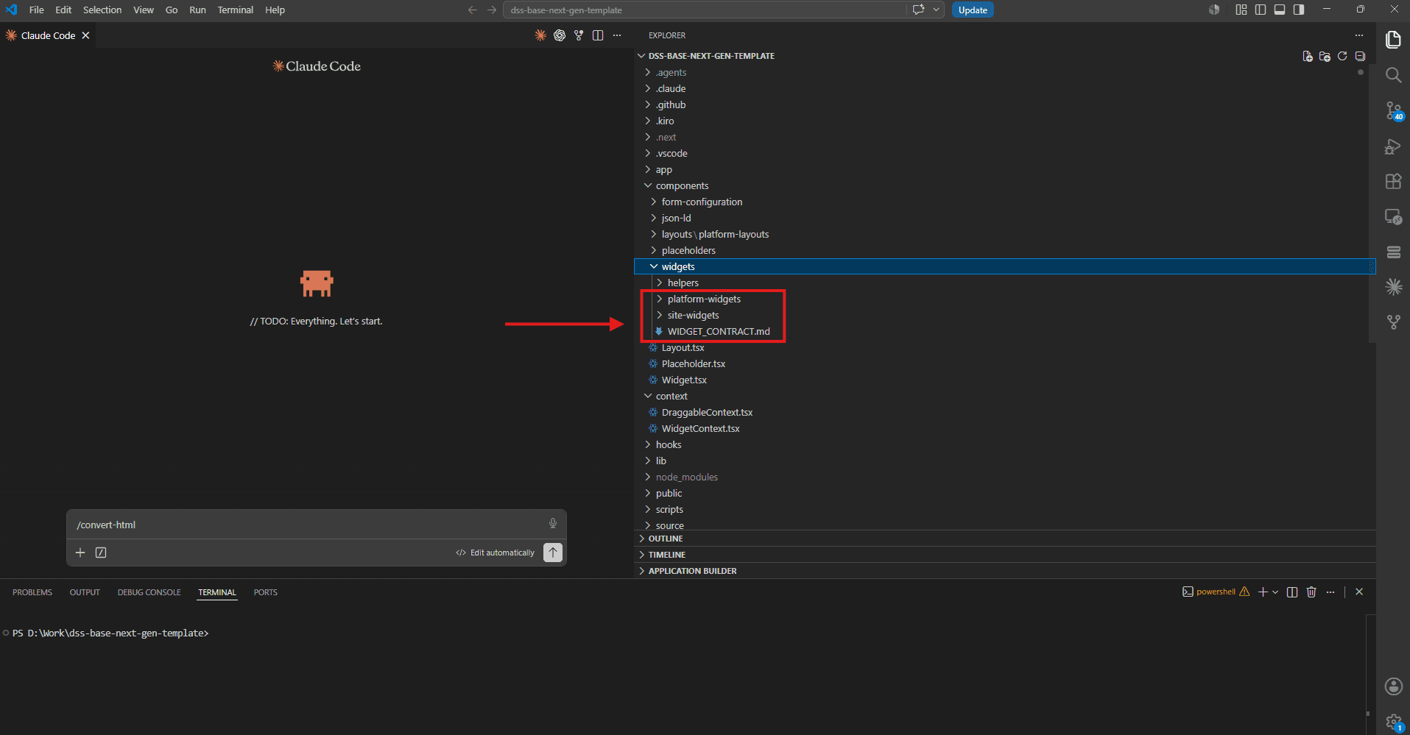Open the Widget.tsx file
This screenshot has width=1410, height=735.
pyautogui.click(x=684, y=380)
